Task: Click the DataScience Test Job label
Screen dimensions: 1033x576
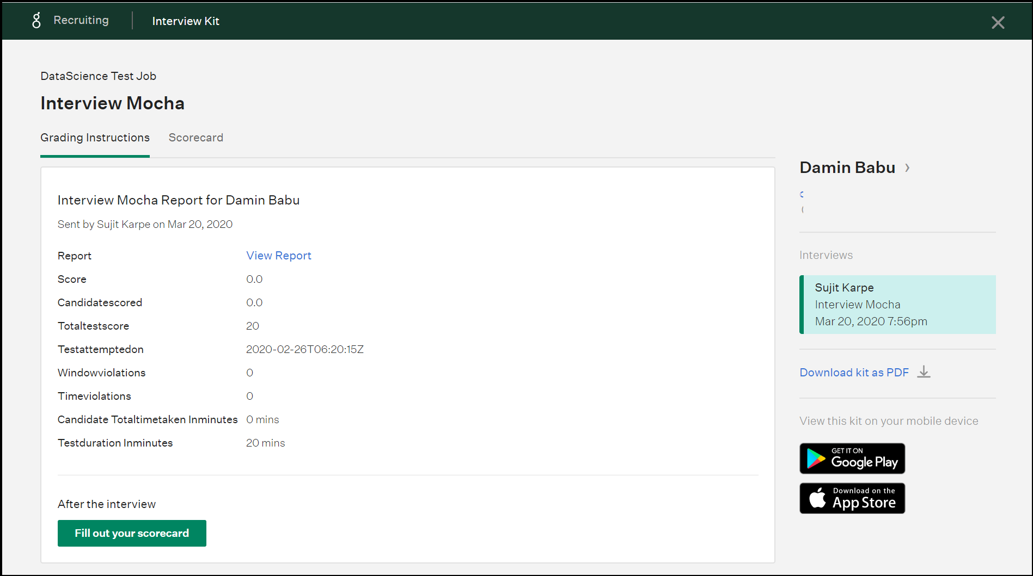Action: 99,76
